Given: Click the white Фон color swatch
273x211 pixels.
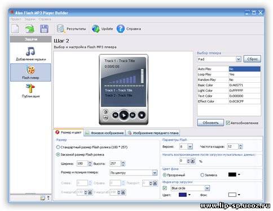Looking at the screenshot, I should (232, 195).
